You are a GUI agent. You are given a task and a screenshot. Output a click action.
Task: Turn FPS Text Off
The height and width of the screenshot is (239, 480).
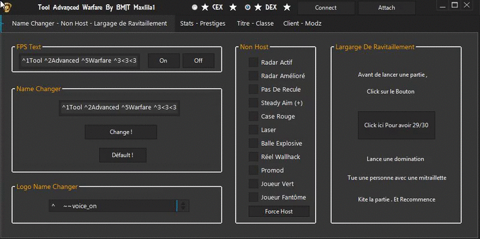tap(199, 61)
